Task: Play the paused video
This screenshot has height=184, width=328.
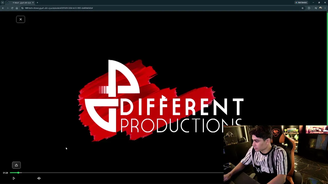Action: [14, 178]
